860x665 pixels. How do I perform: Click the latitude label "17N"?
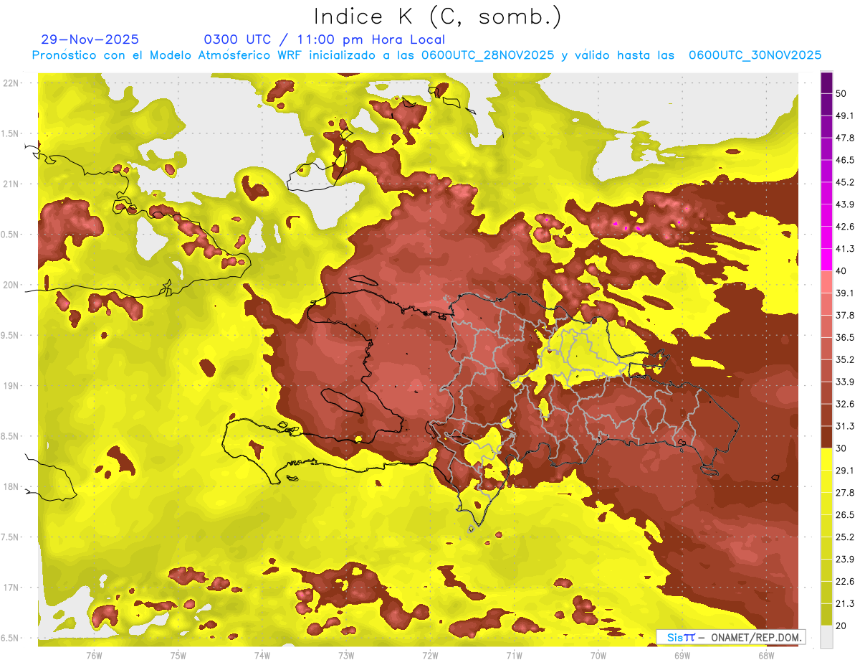11,588
